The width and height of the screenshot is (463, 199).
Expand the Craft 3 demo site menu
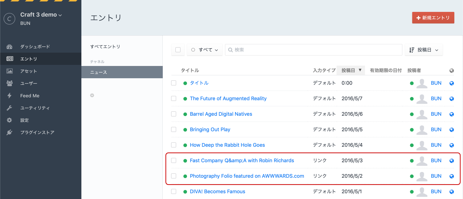pyautogui.click(x=41, y=15)
